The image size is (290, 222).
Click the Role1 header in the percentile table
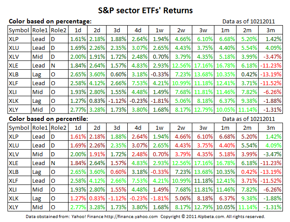39,127
